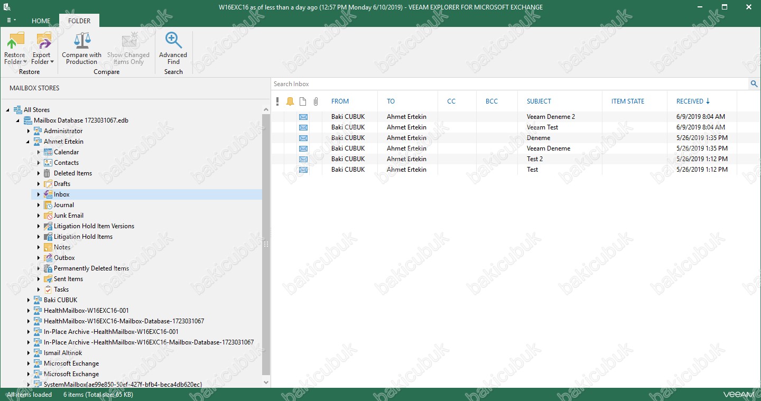The image size is (761, 401).
Task: Sort by TO column header
Action: (x=391, y=101)
